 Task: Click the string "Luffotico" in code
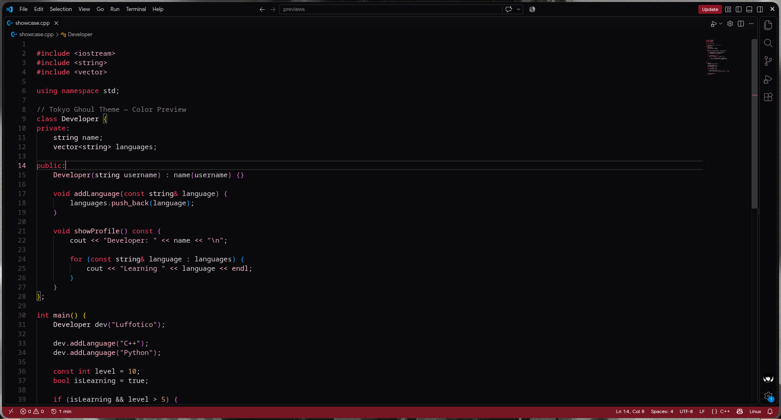134,324
